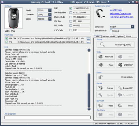Click the Custom repair tool icon

pos(100,88)
